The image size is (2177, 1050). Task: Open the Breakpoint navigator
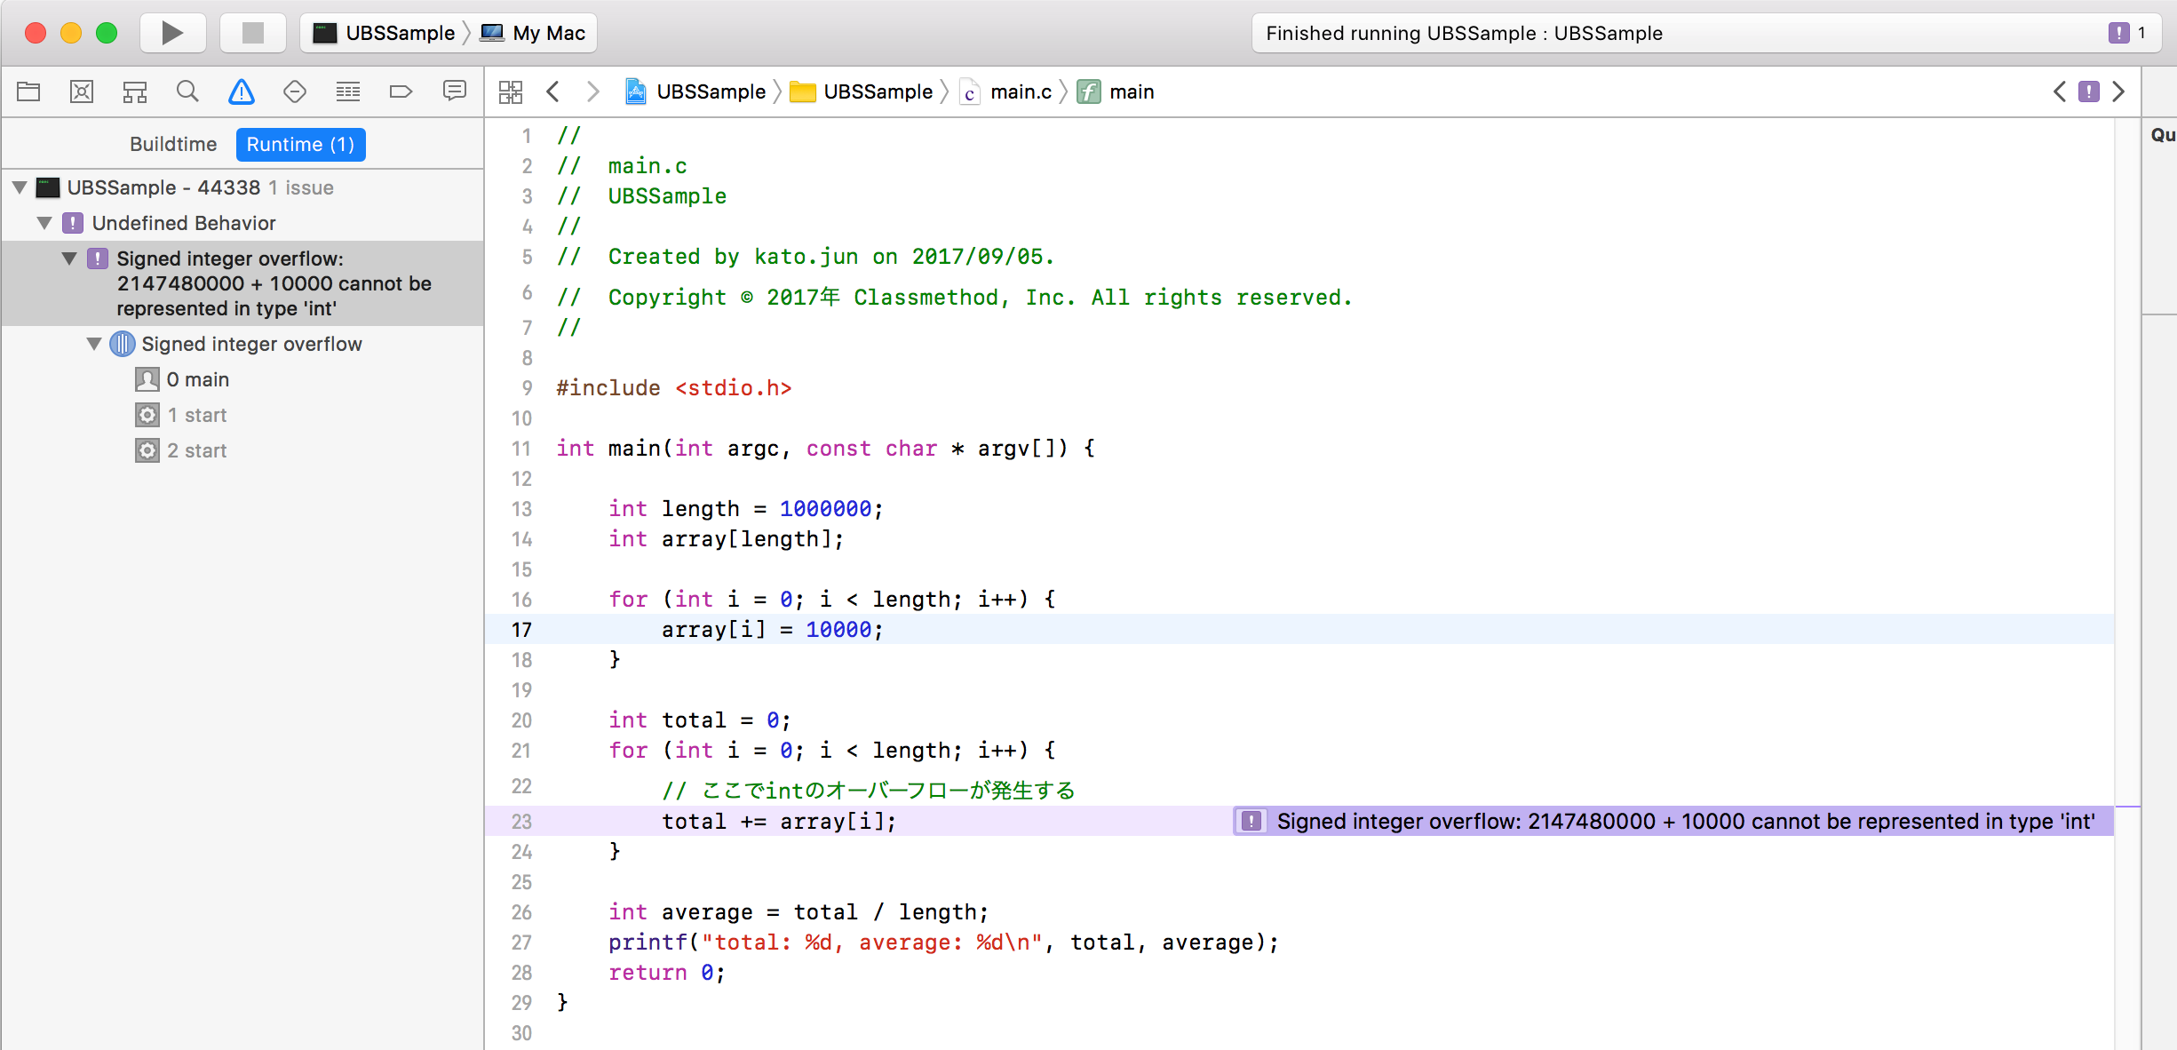[x=401, y=91]
